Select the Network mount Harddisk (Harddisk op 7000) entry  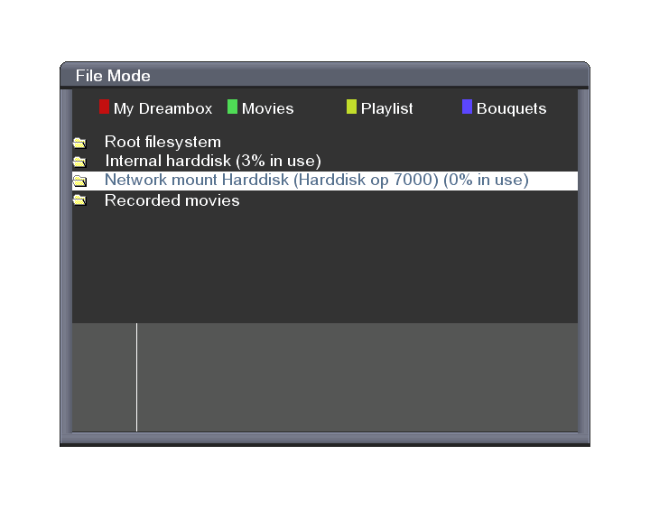[x=325, y=181]
